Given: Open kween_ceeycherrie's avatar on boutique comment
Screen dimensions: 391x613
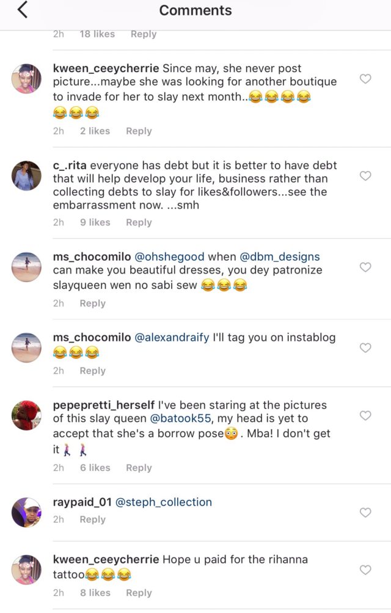Looking at the screenshot, I should [x=26, y=79].
